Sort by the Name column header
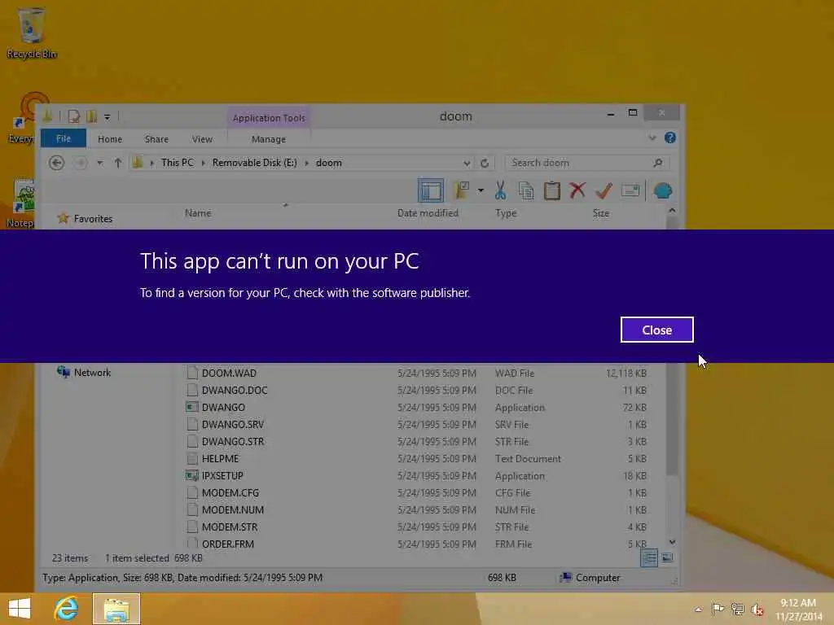The image size is (834, 625). [198, 212]
